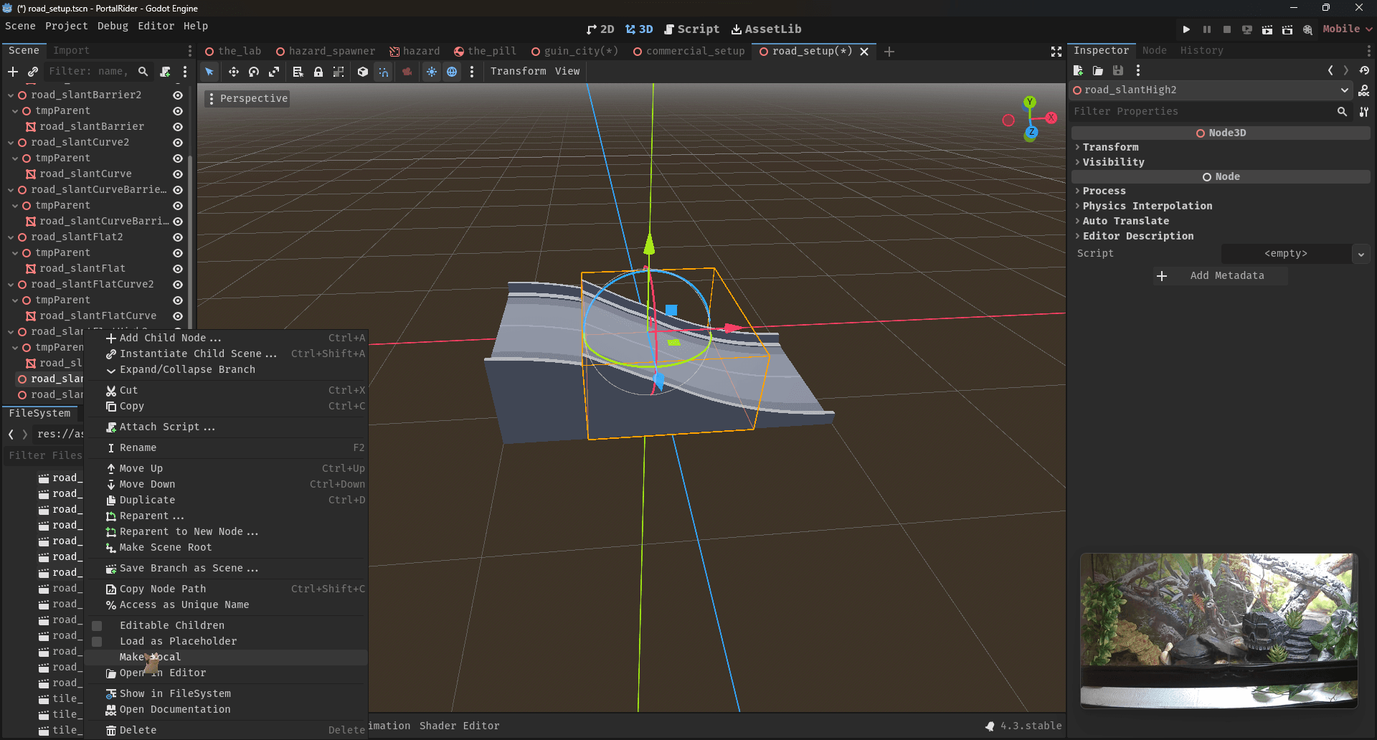Viewport: 1377px width, 740px height.
Task: Activate the Select mode arrow tool
Action: pyautogui.click(x=209, y=72)
